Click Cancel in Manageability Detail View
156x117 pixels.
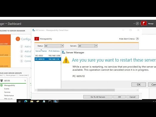point(132,97)
